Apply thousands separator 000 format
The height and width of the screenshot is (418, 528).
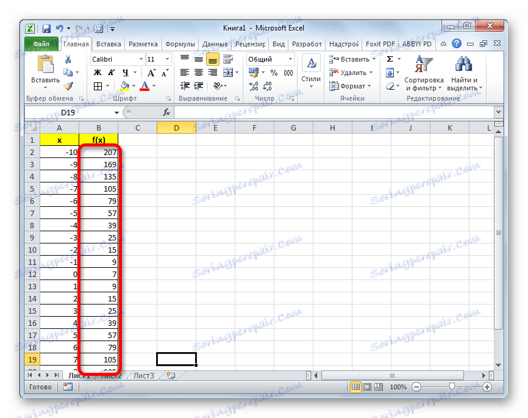tap(288, 73)
